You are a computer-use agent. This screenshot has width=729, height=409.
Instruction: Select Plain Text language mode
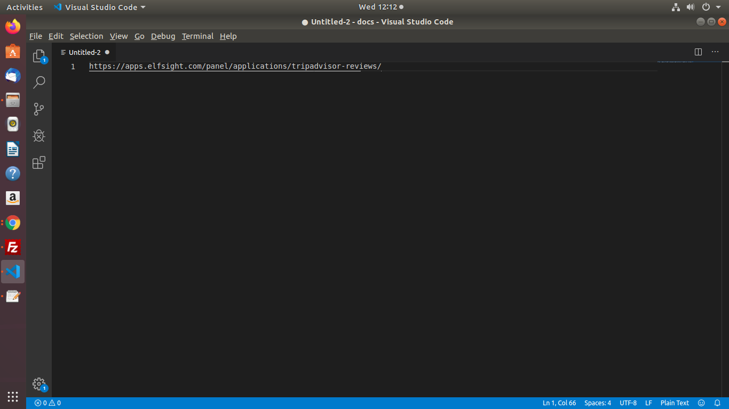tap(675, 403)
